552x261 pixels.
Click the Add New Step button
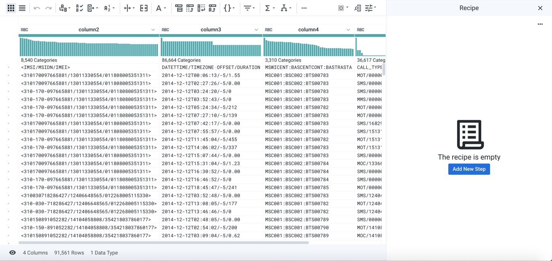469,169
